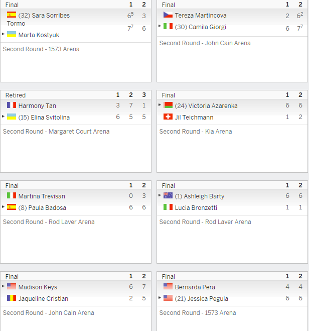Click the Belarus flag beside Victoria Azarenka
Screen dimensions: 309x331
click(x=168, y=105)
